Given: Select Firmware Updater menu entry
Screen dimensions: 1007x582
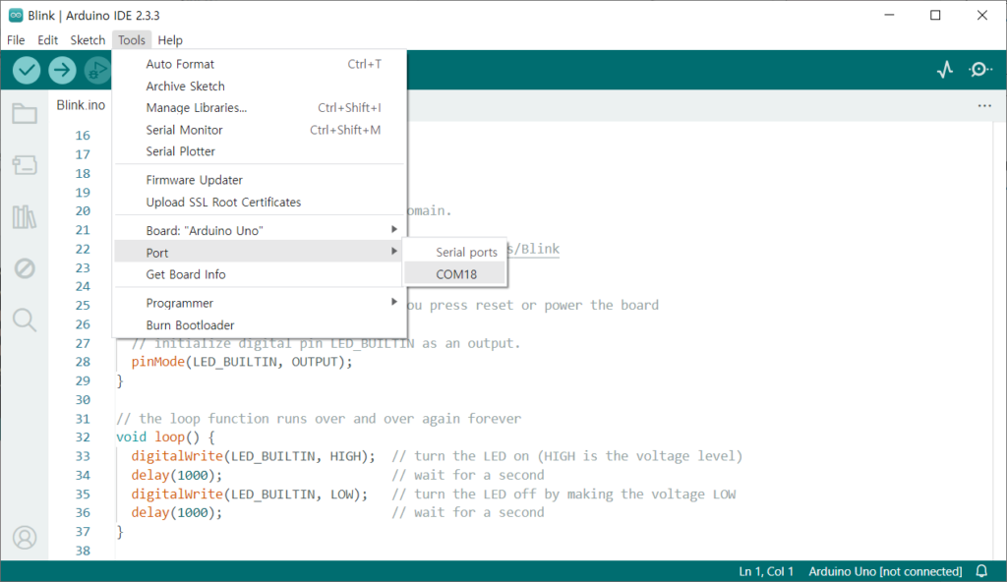Looking at the screenshot, I should point(260,180).
